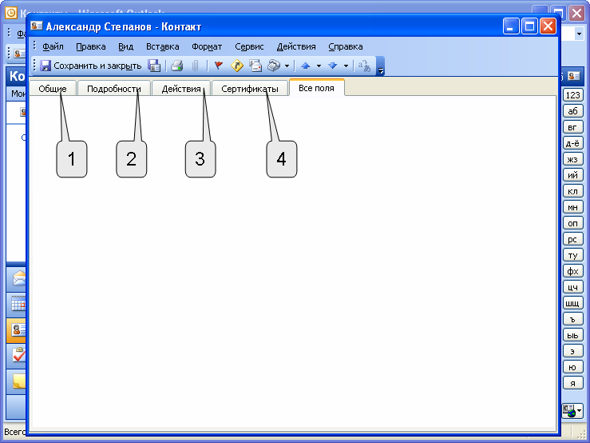590x443 pixels.
Task: Click the Save and New contact icon
Action: (154, 66)
